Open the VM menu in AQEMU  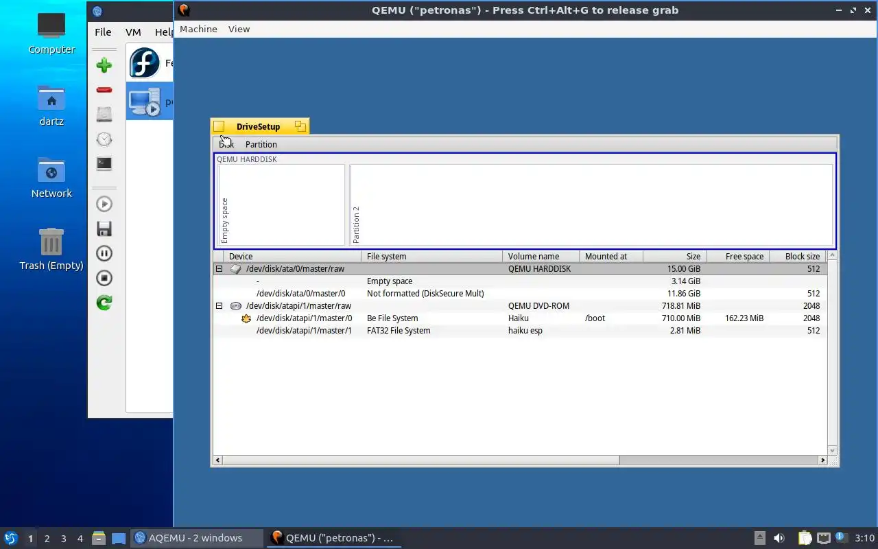point(133,32)
